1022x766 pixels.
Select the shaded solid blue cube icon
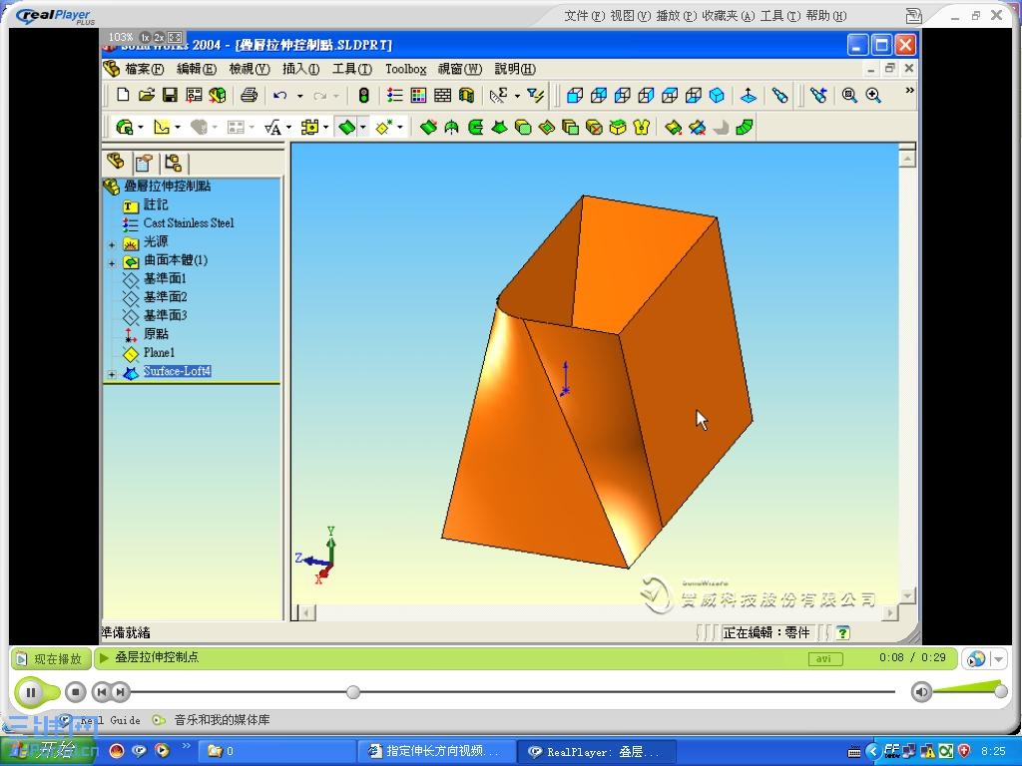click(x=717, y=96)
